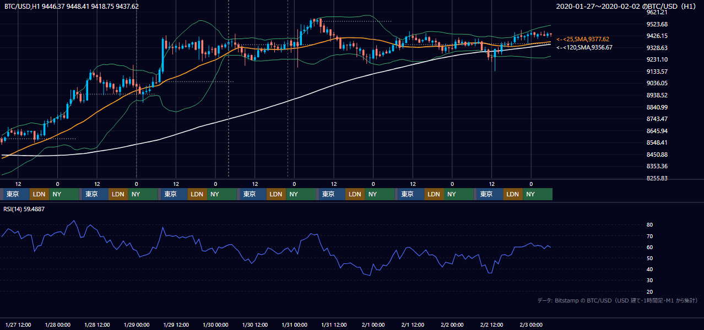Click price axis value 8548.41
This screenshot has width=704, height=330.
[657, 142]
